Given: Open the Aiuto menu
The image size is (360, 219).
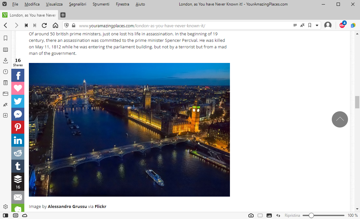Looking at the screenshot, I should coord(140,4).
